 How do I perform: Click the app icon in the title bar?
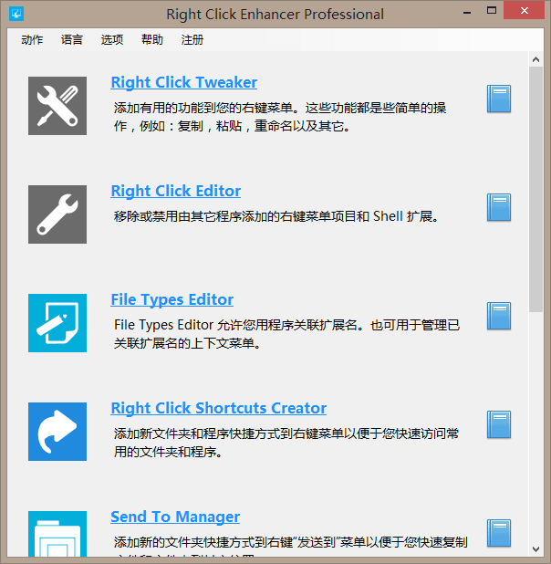[x=16, y=14]
